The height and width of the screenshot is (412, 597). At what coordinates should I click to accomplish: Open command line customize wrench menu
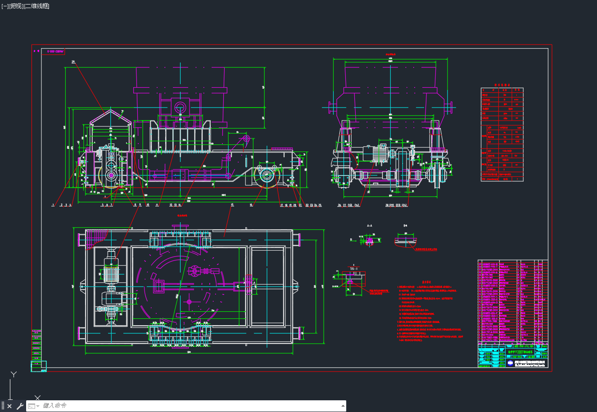click(20, 406)
